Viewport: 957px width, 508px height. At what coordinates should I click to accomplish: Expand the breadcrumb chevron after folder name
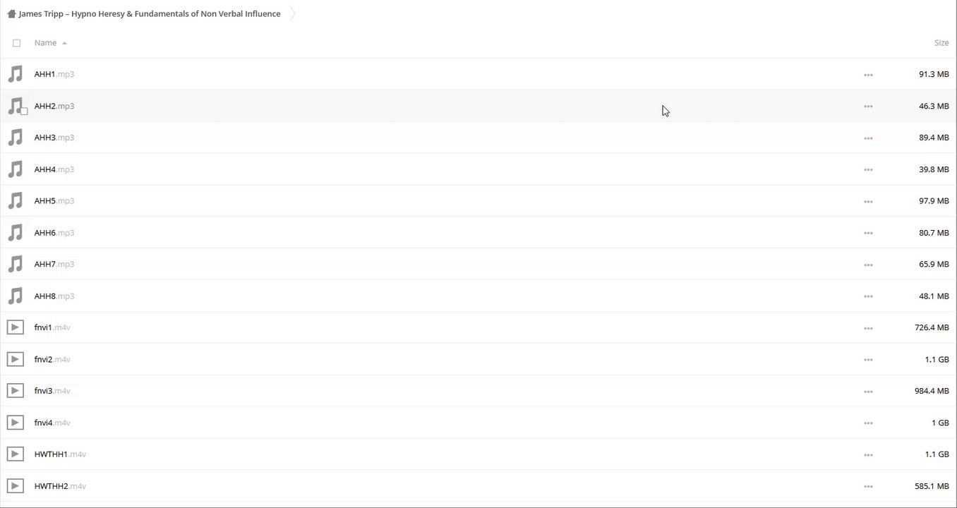pos(292,14)
